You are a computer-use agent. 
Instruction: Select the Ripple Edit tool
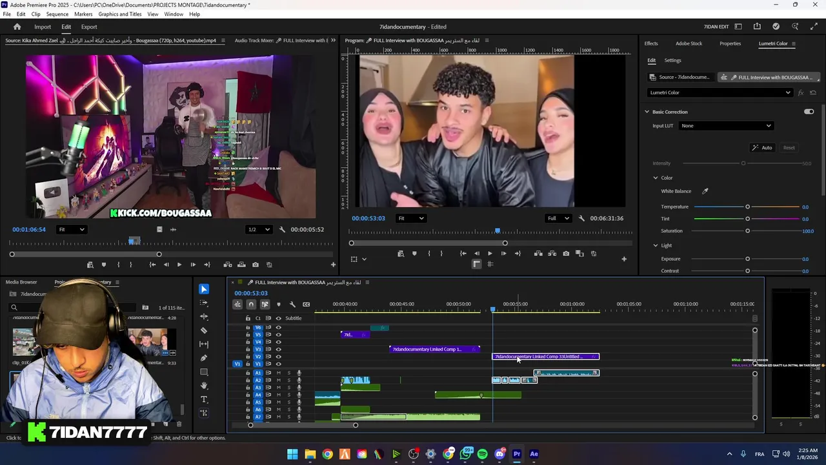click(x=204, y=316)
